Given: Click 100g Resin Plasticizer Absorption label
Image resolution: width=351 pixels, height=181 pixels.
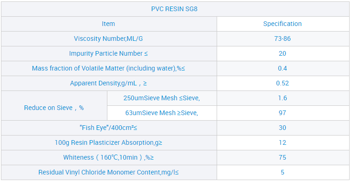Looking at the screenshot, I should click(108, 142).
